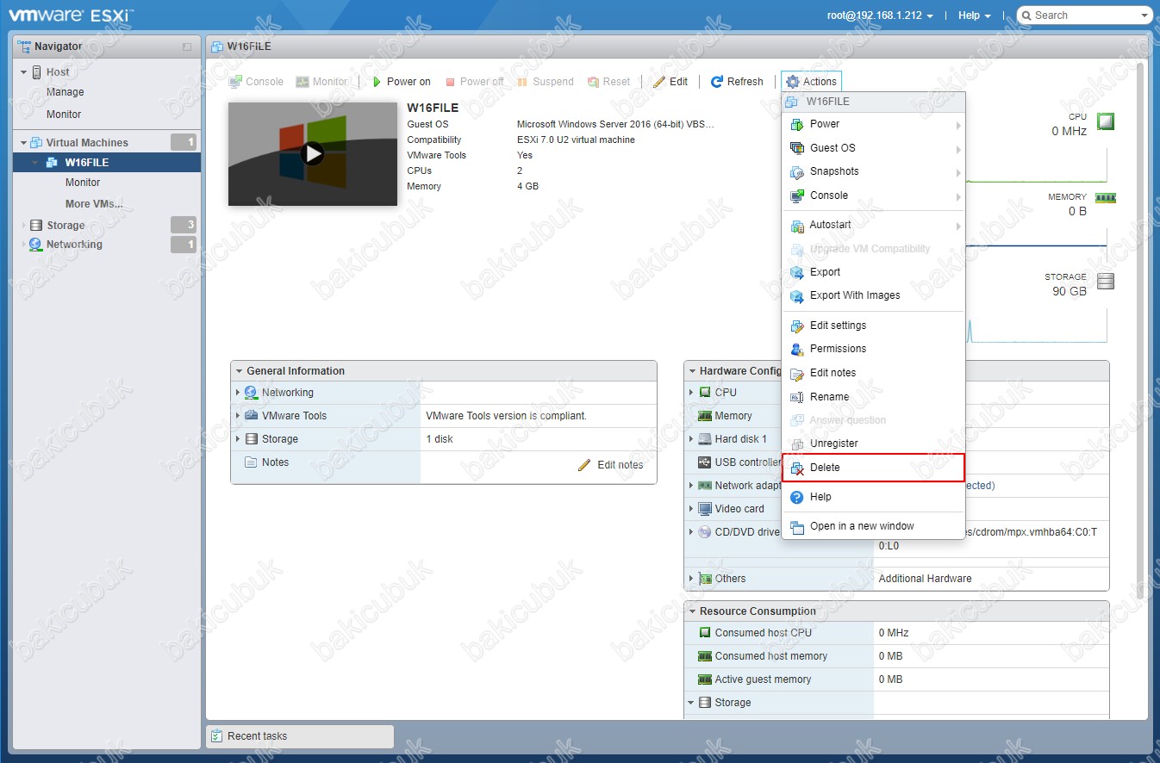1160x763 pixels.
Task: Play the W16FILE console thumbnail
Action: (313, 154)
